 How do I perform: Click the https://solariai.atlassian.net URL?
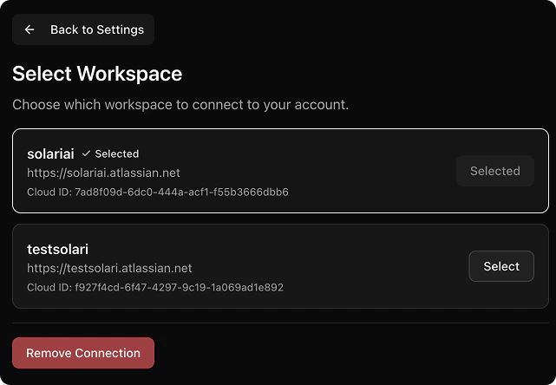coord(103,173)
